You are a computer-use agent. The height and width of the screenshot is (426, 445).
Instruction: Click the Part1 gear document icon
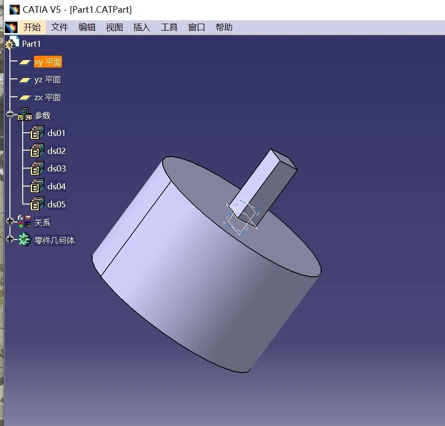coord(12,43)
